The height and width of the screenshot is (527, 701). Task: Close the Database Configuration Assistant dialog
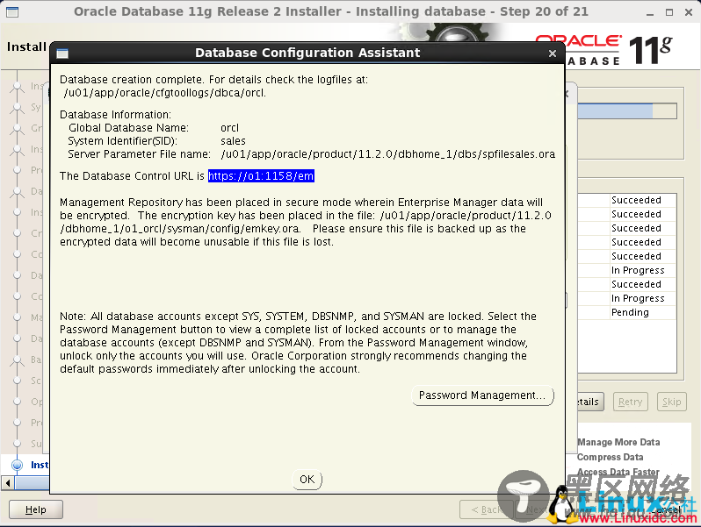pos(553,53)
